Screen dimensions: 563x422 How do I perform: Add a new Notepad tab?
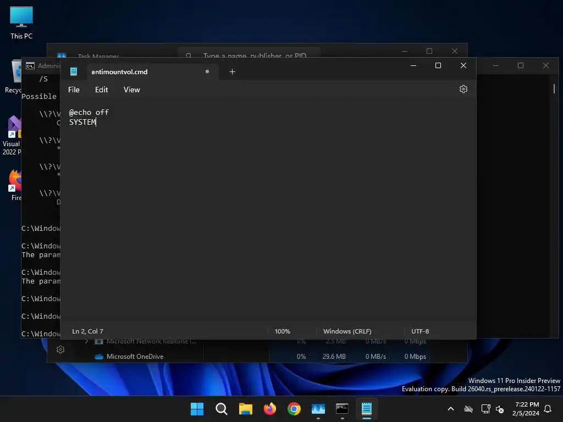pyautogui.click(x=233, y=72)
